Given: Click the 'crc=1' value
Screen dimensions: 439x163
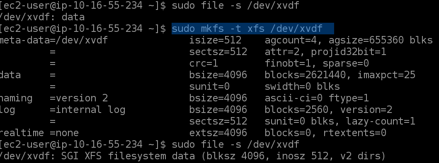Looking at the screenshot, I should pyautogui.click(x=204, y=63).
